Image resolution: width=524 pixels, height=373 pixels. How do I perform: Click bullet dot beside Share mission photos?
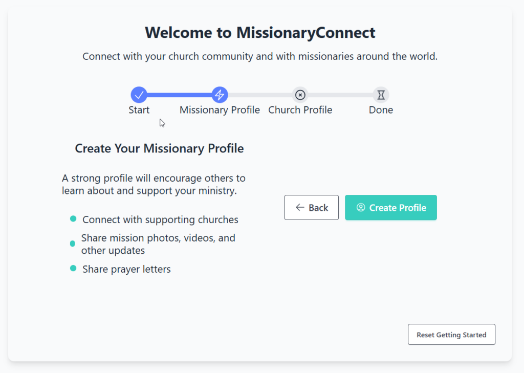(73, 244)
